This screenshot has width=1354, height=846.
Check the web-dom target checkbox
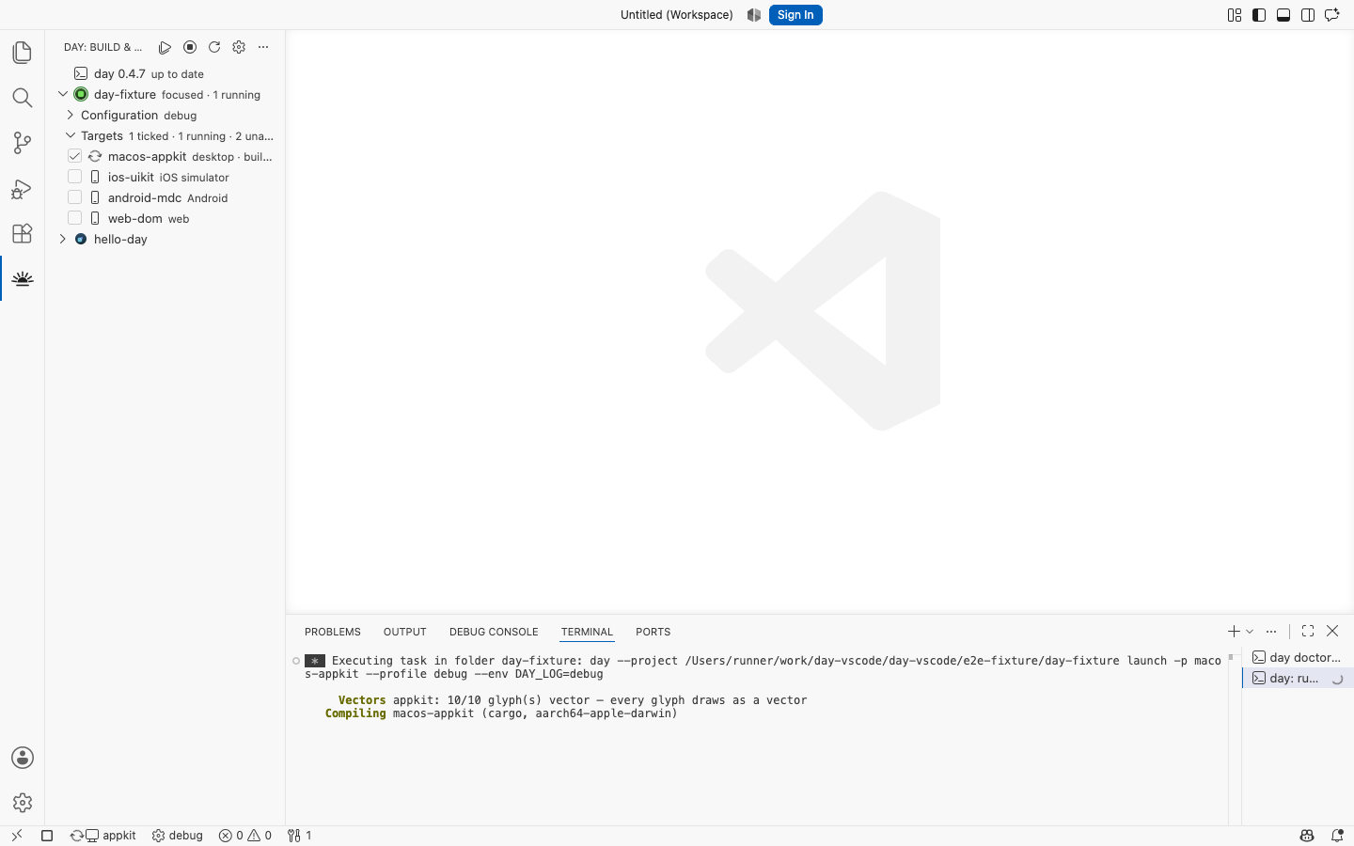pos(75,218)
